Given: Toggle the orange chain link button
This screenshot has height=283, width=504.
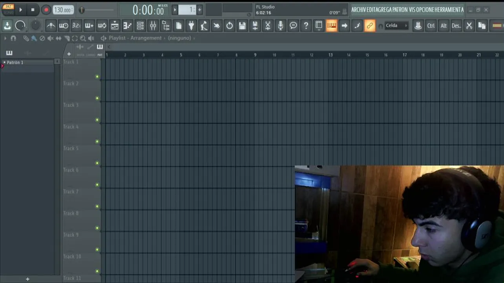Looking at the screenshot, I should click(369, 26).
